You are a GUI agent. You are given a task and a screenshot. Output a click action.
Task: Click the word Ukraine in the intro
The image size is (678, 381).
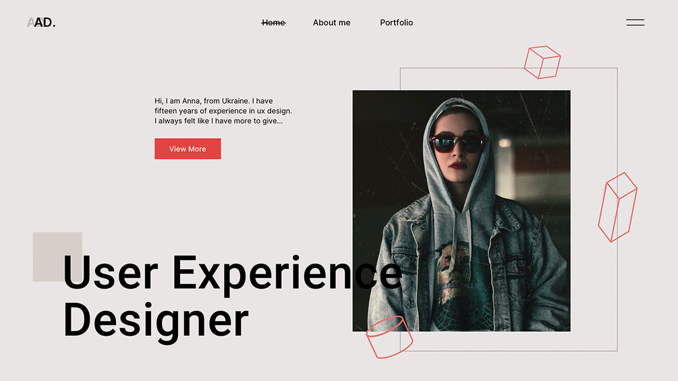click(235, 100)
